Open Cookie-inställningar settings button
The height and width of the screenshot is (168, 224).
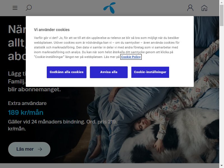coord(150,72)
